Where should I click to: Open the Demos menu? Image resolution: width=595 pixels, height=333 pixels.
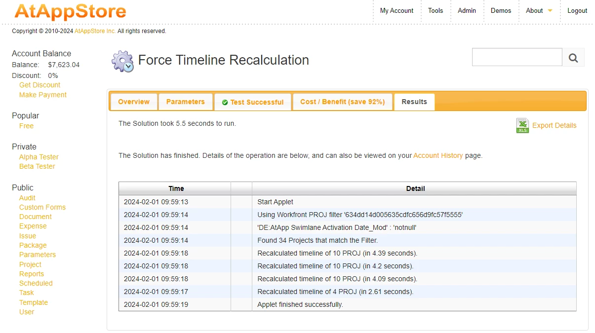[501, 10]
